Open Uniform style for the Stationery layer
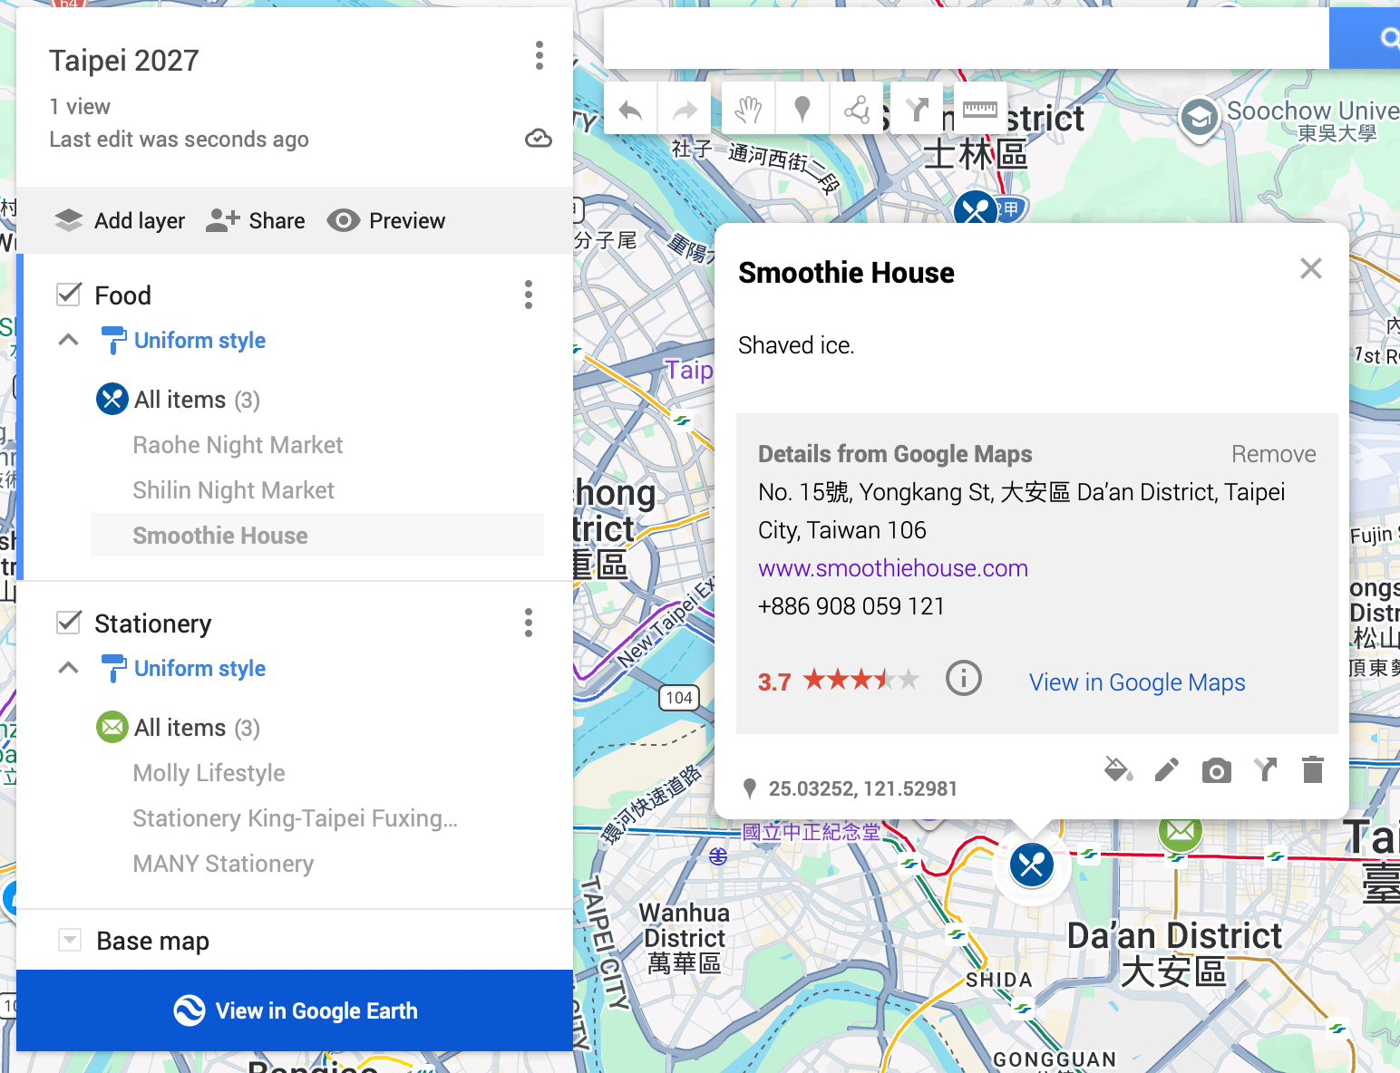The height and width of the screenshot is (1073, 1400). click(x=183, y=669)
